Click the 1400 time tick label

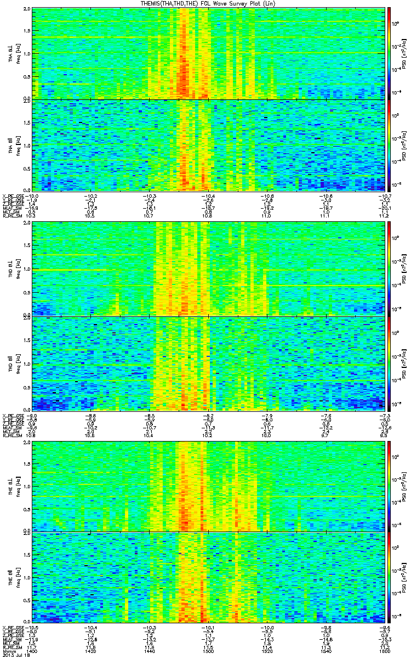coord(33,651)
